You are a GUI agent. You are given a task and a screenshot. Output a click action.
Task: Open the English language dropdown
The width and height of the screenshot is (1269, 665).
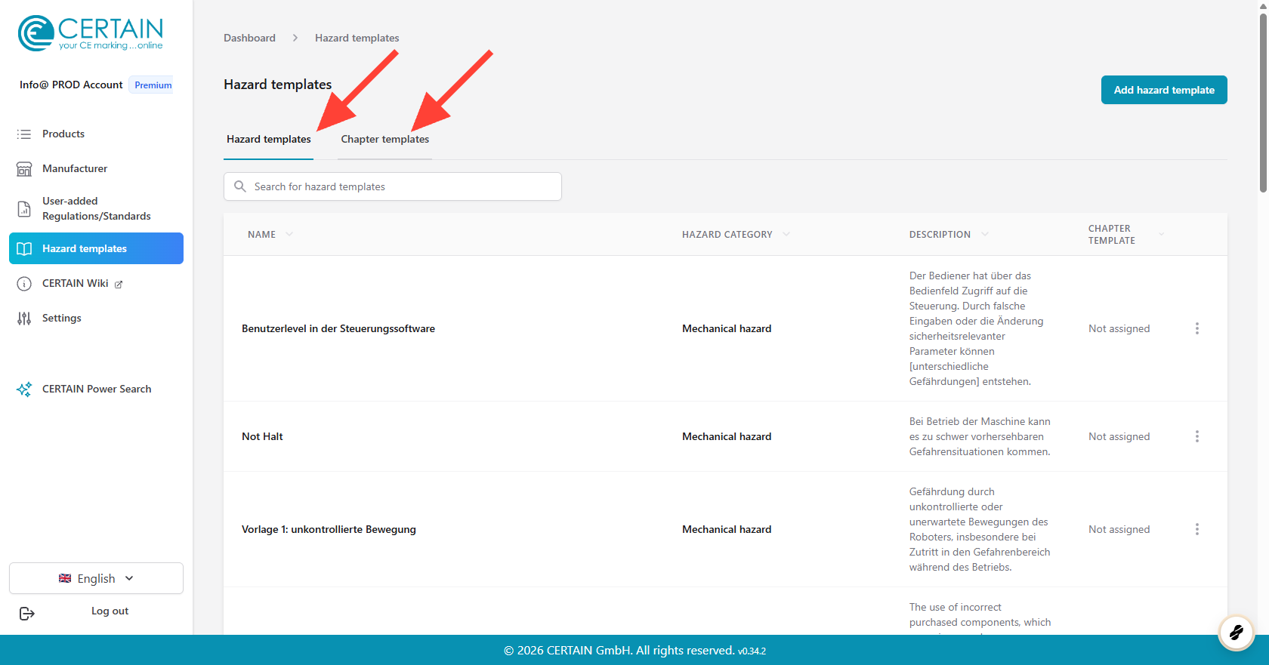pyautogui.click(x=96, y=578)
